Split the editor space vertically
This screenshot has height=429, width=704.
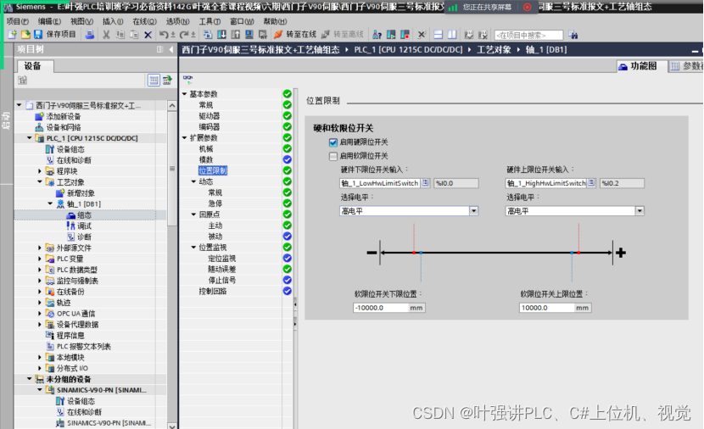click(452, 35)
